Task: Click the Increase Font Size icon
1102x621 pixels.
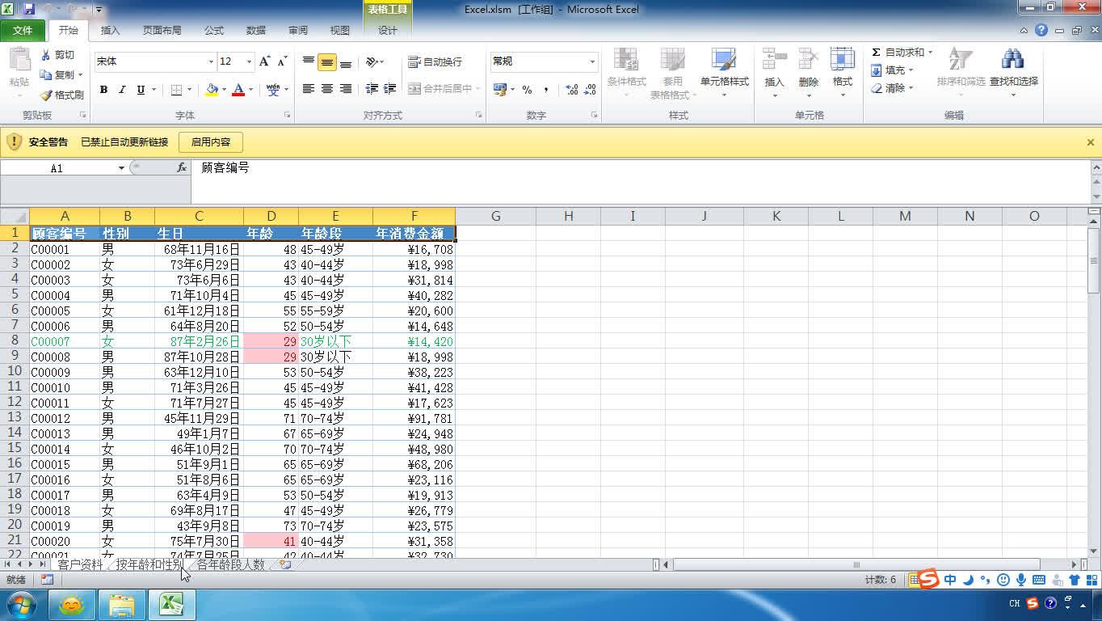Action: tap(265, 61)
